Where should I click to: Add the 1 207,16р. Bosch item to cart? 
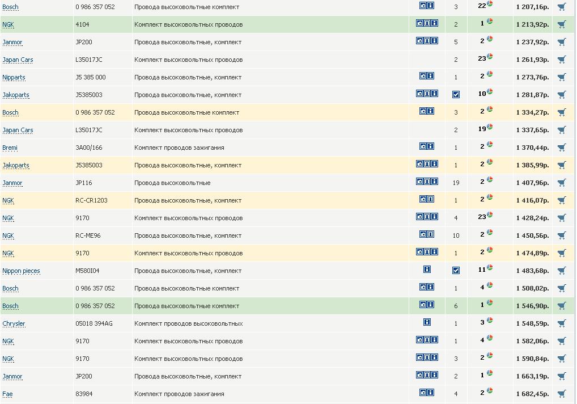pyautogui.click(x=562, y=7)
